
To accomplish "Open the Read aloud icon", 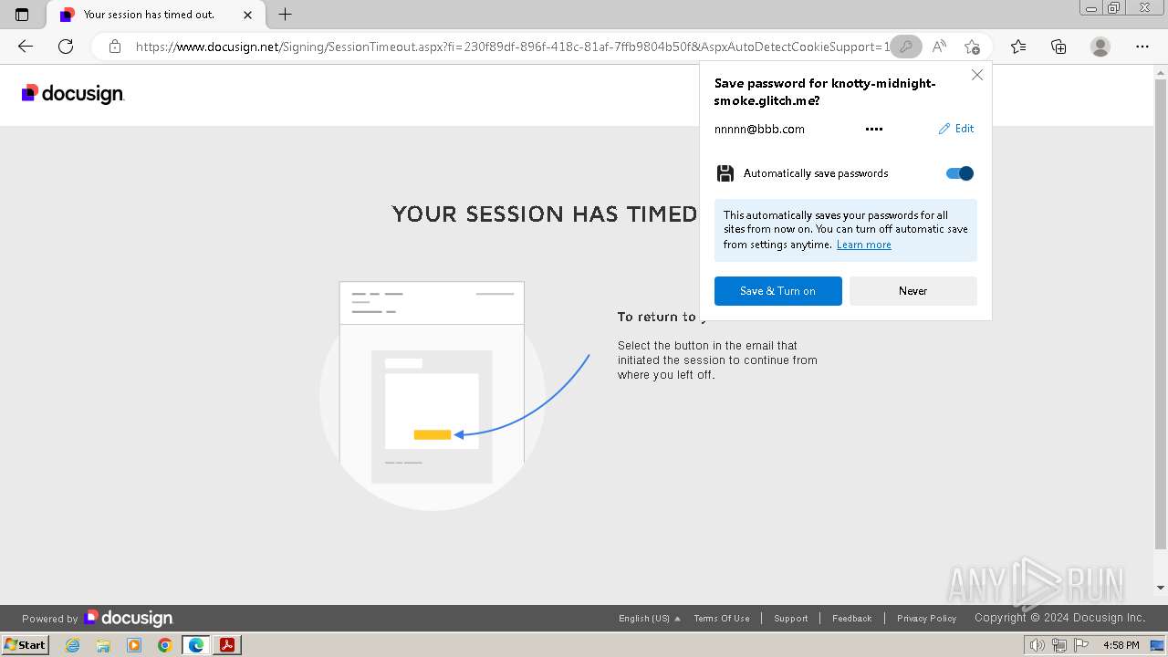I will (x=939, y=47).
